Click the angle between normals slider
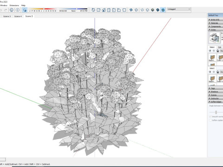This screenshot has height=167, width=223. [x=216, y=112]
